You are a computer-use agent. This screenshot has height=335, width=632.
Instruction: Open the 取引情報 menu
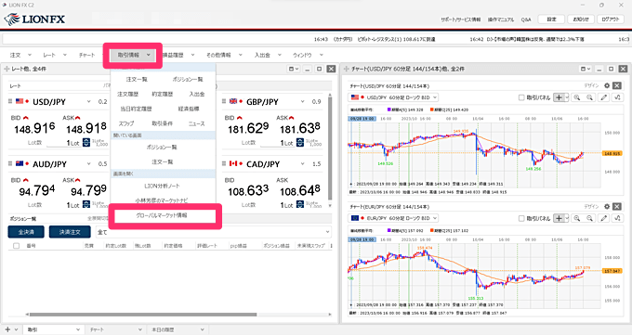pos(134,55)
